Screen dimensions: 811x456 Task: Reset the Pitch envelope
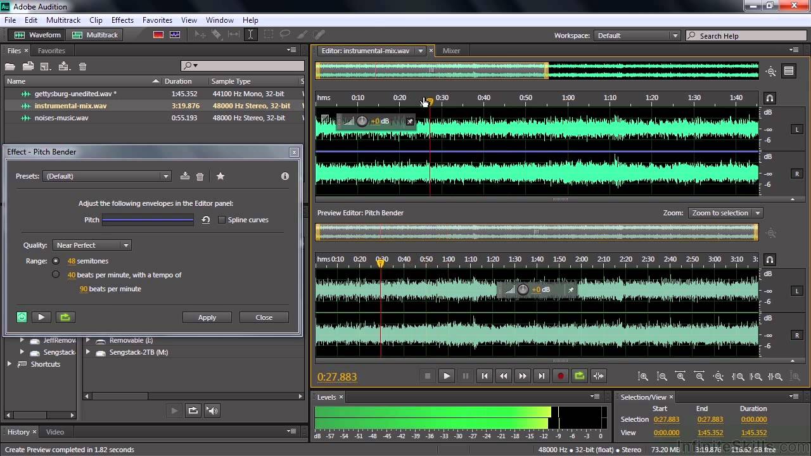(x=206, y=220)
